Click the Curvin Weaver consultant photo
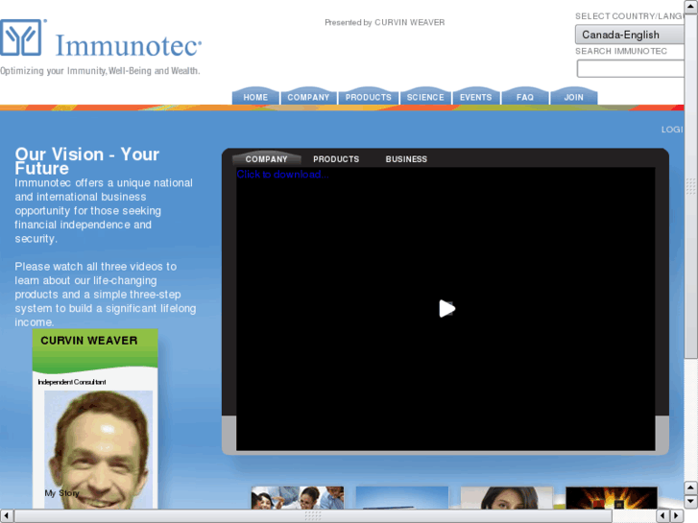The width and height of the screenshot is (698, 523). [98, 449]
